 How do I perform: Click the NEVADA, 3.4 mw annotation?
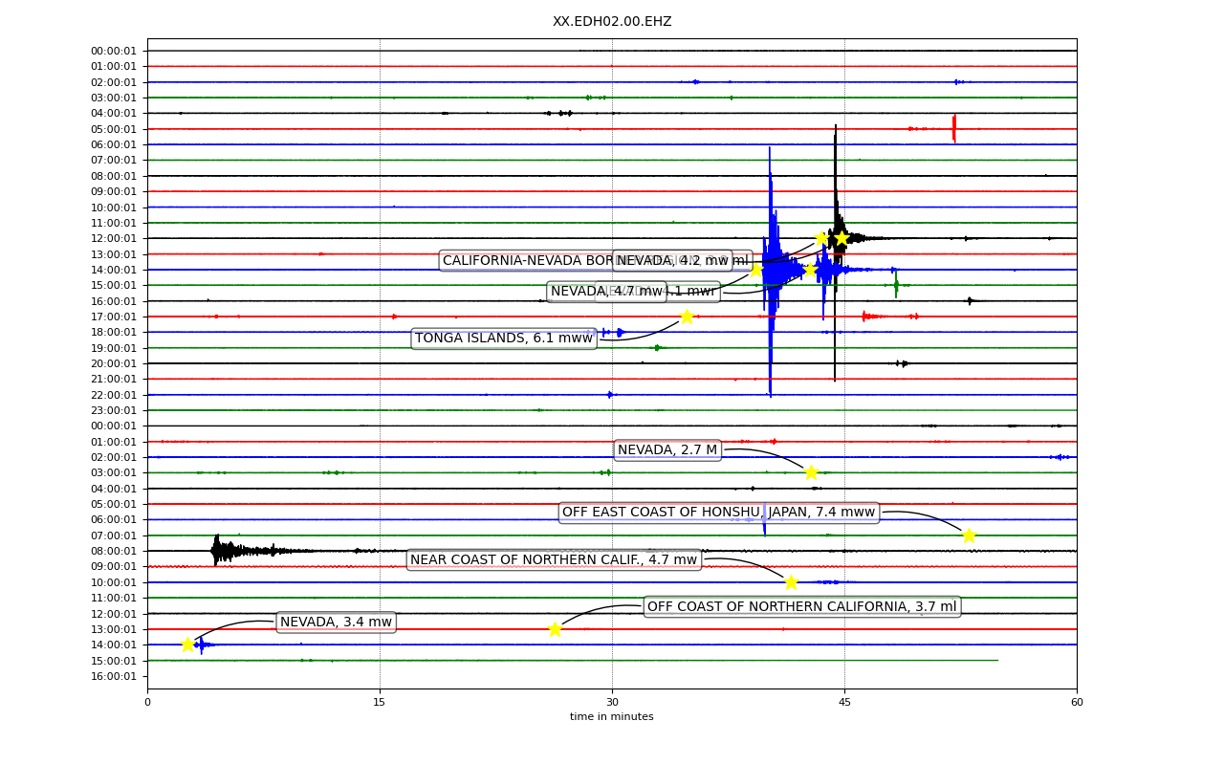[336, 623]
